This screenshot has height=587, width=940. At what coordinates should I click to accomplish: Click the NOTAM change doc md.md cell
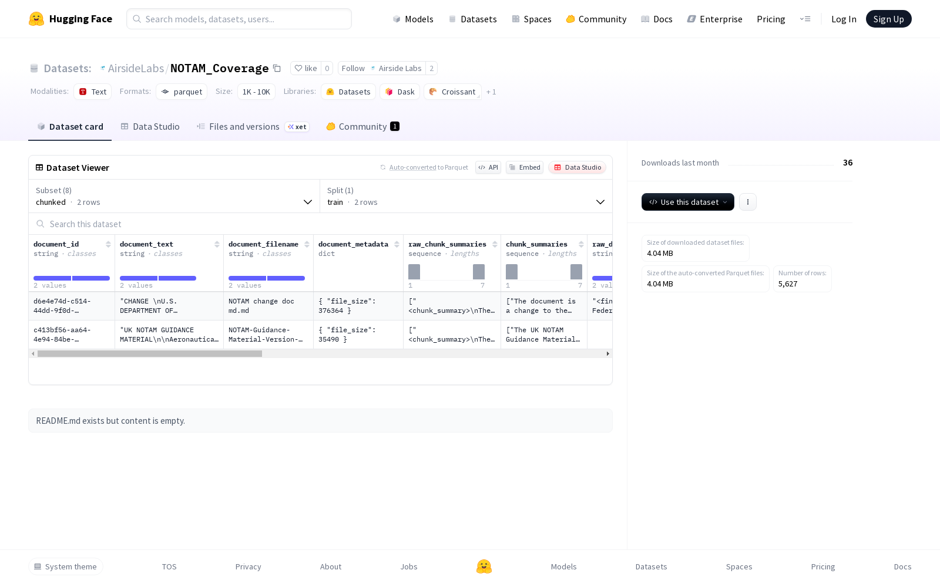tap(268, 306)
